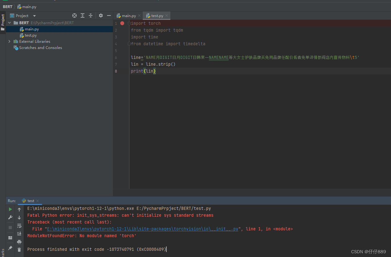
Task: Open torchvision __init__.py traceback link
Action: coord(142,229)
